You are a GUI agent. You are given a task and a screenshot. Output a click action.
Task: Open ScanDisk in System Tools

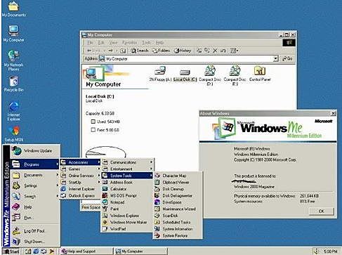point(178,216)
